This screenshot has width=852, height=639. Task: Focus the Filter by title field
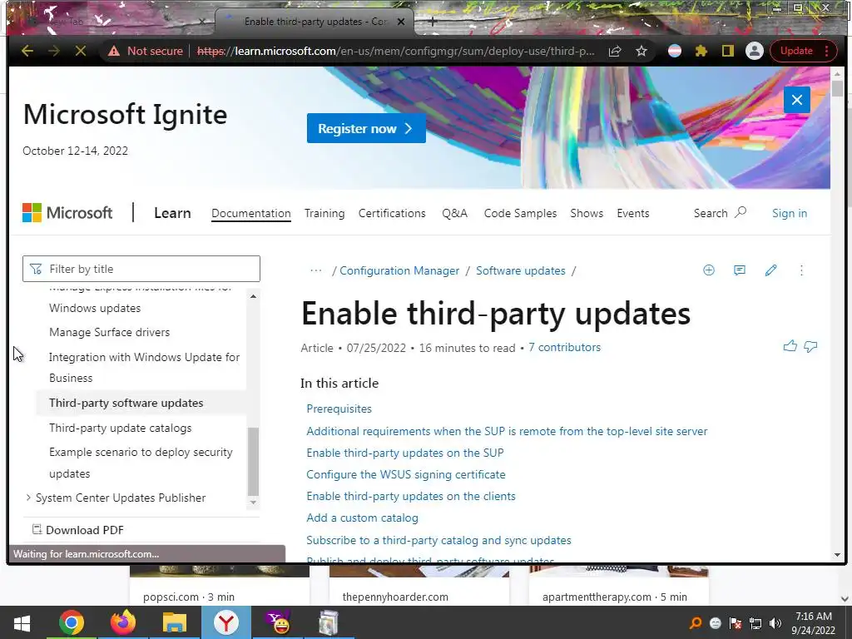141,269
